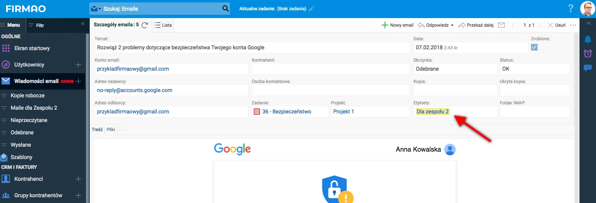Toggle the Zrobione checkbox

click(x=534, y=47)
